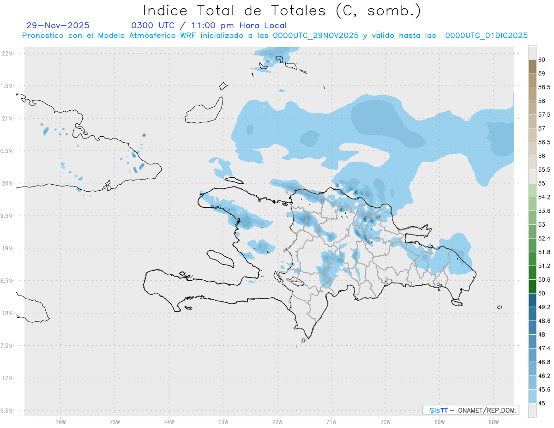This screenshot has width=554, height=428.
Task: Click the initialization time '0000UTC_29NOV2025'
Action: (x=316, y=36)
